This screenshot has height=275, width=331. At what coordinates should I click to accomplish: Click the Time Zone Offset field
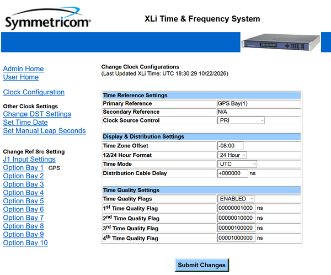point(230,146)
